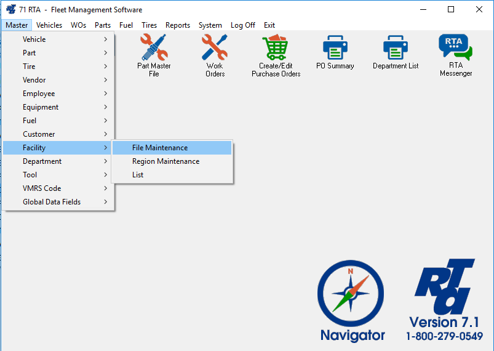
Task: Select List in the Facility submenu
Action: pyautogui.click(x=138, y=175)
